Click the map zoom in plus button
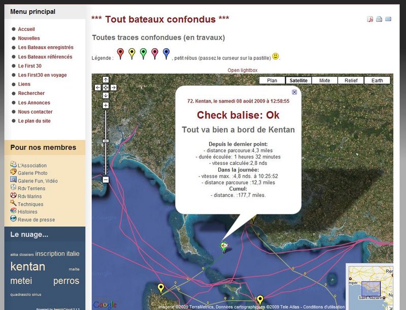The height and width of the screenshot is (310, 406). 106,105
